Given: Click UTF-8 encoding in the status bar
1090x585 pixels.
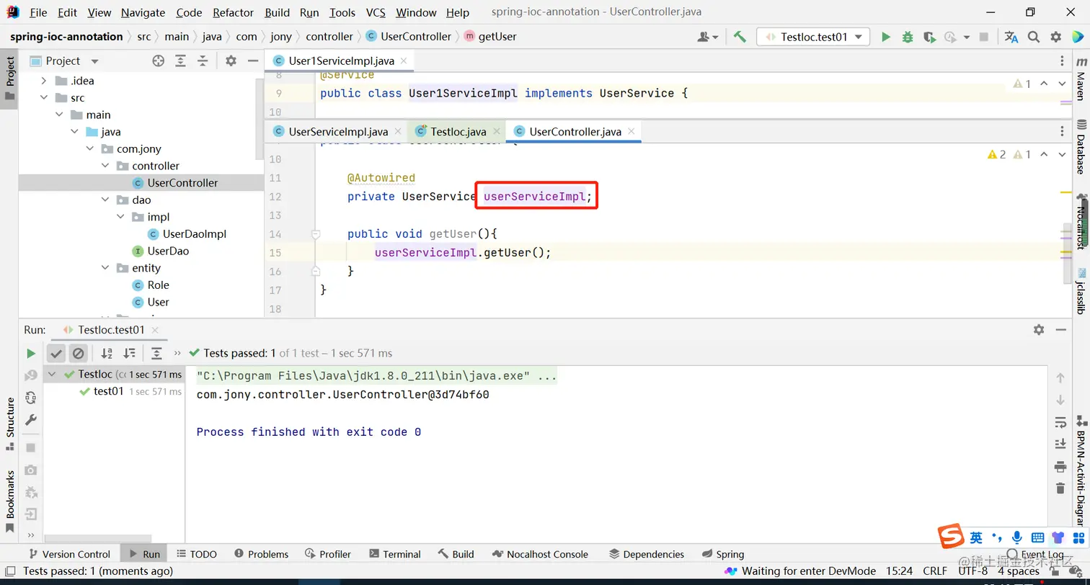Looking at the screenshot, I should point(972,571).
